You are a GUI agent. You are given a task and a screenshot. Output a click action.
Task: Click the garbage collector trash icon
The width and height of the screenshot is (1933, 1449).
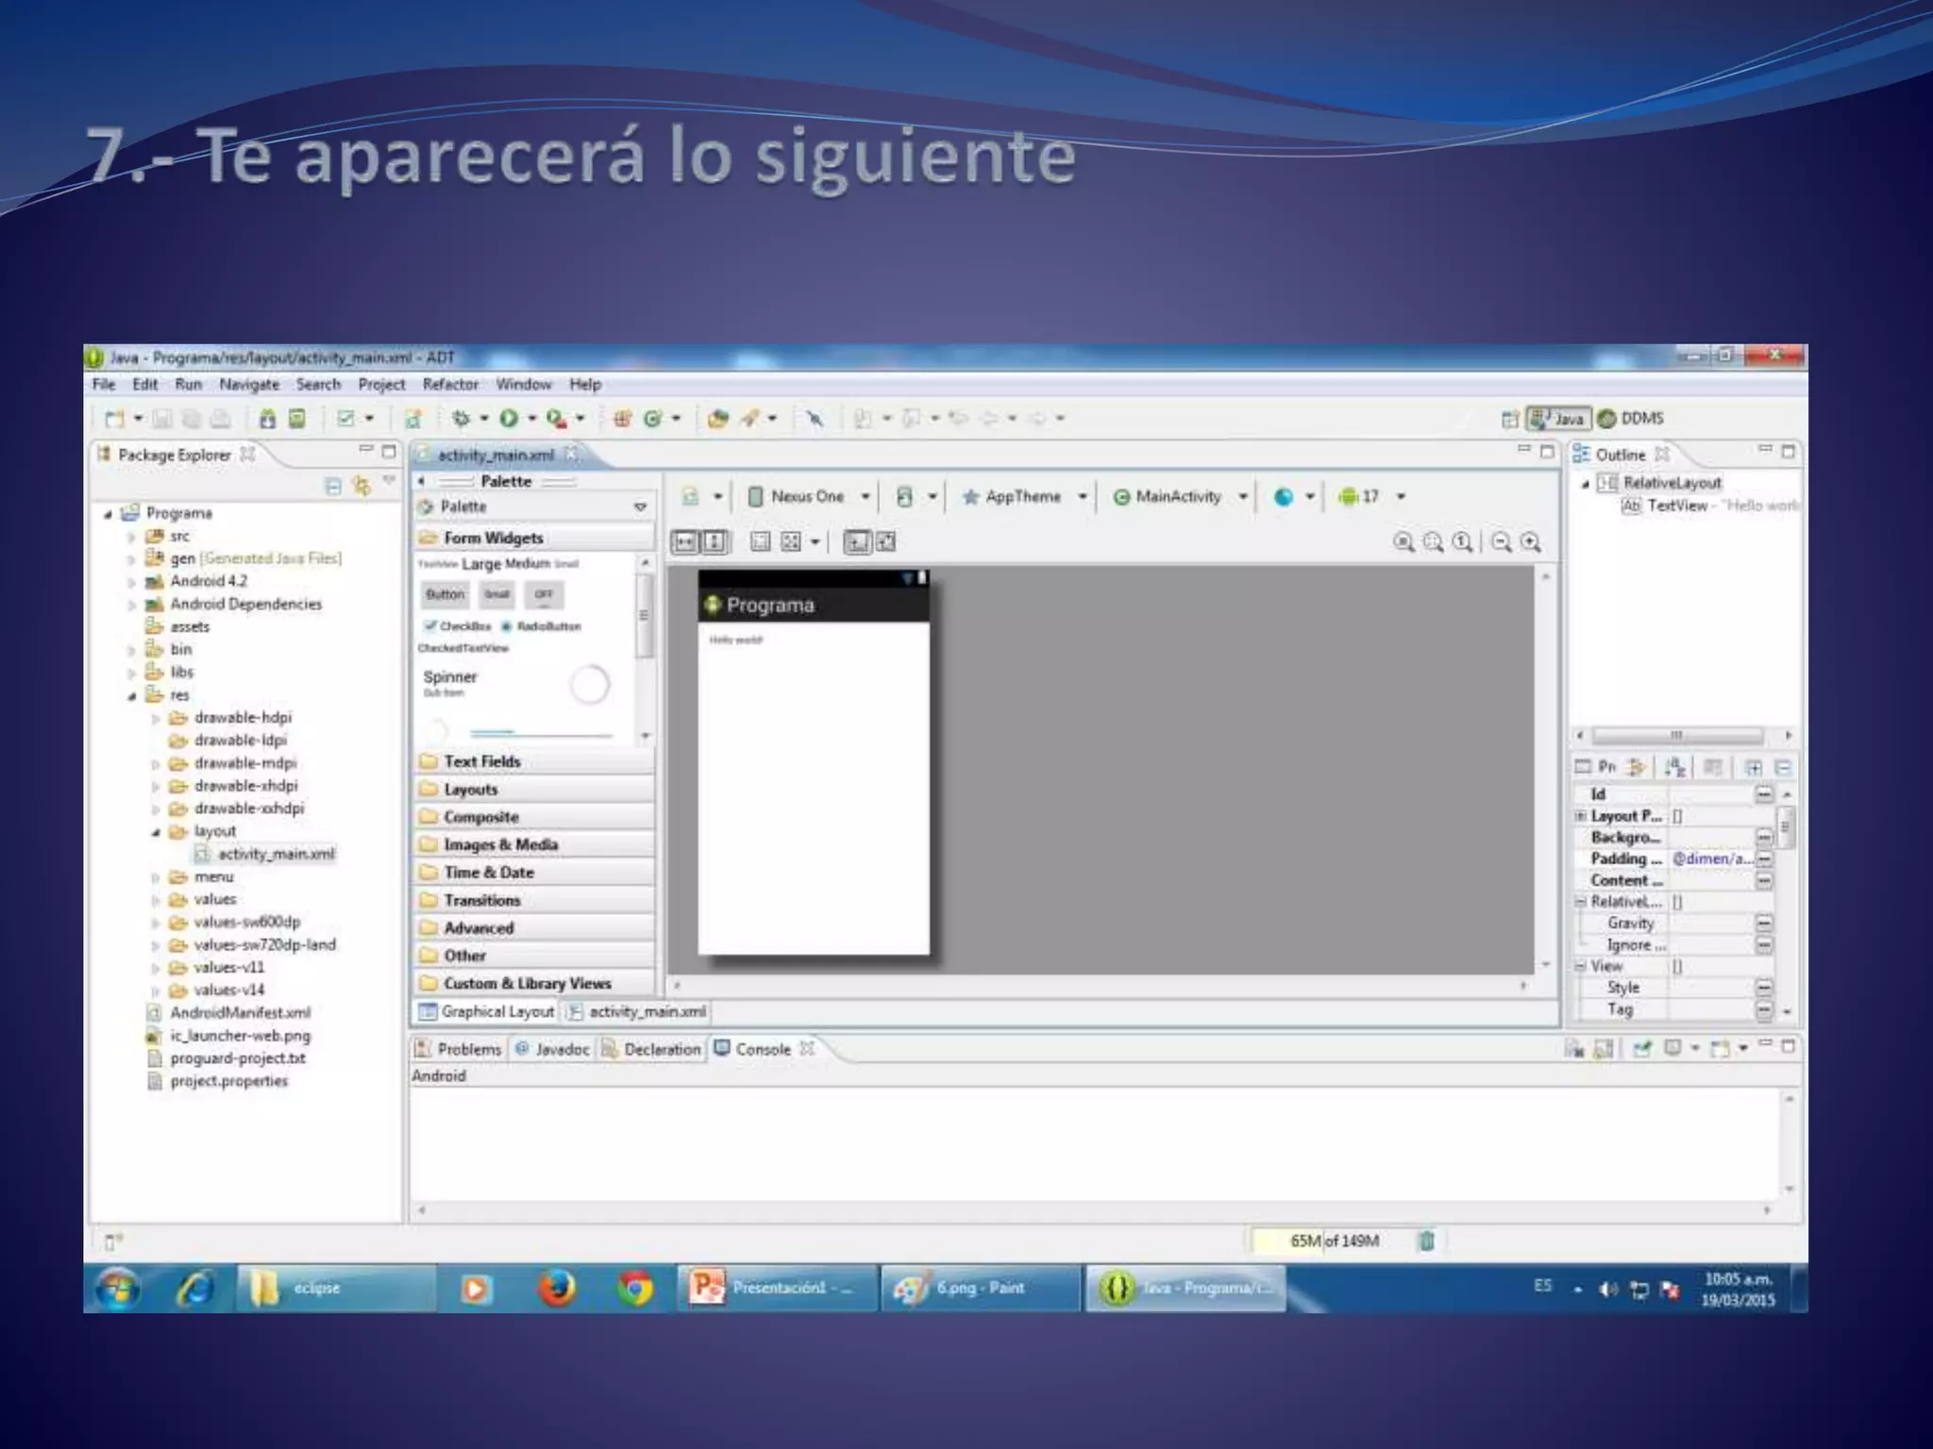[1427, 1241]
